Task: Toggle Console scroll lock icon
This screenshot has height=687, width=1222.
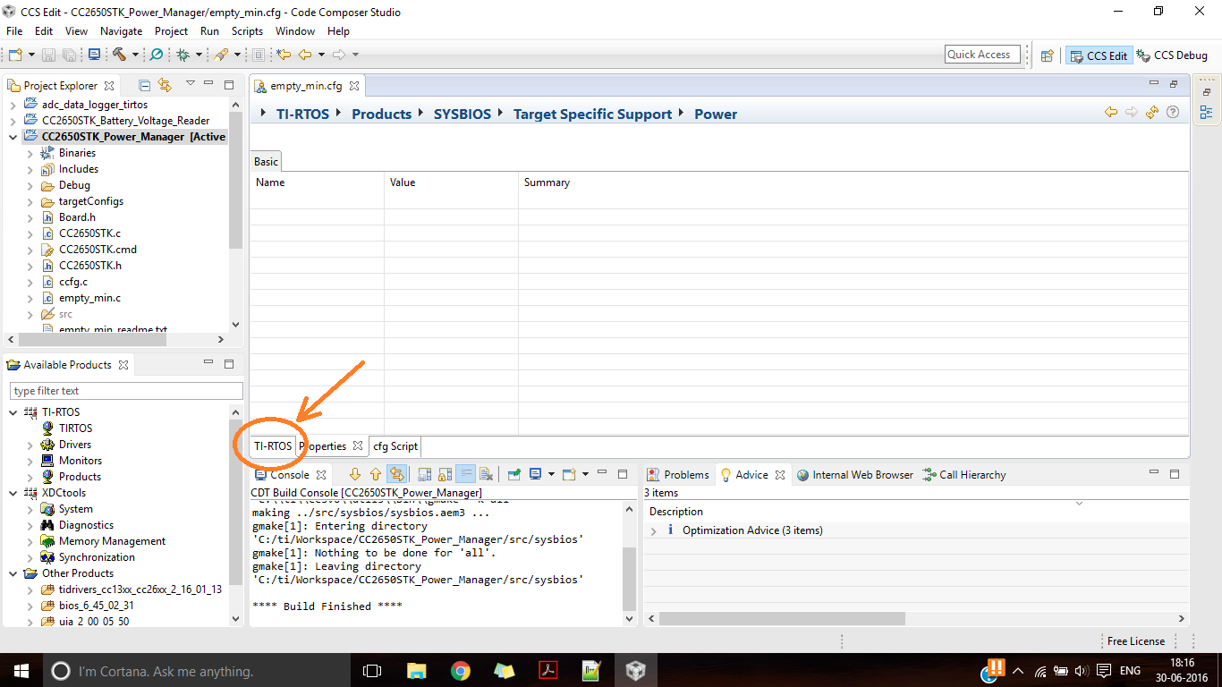Action: tap(446, 474)
